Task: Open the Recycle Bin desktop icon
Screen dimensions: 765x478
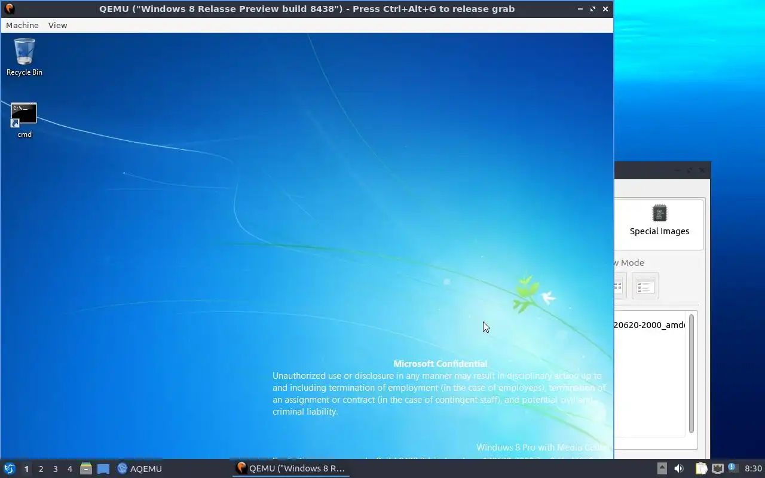Action: coord(24,57)
